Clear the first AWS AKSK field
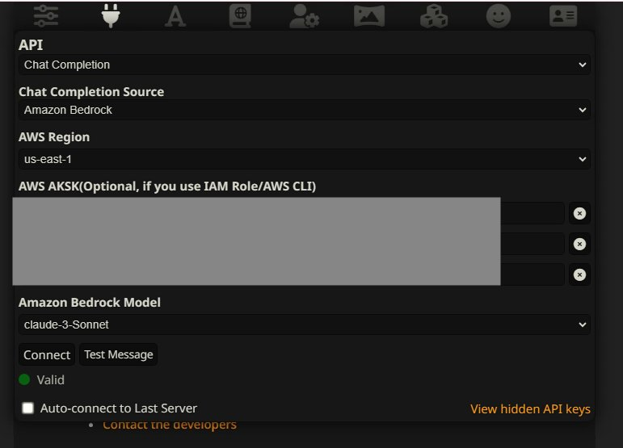Image resolution: width=623 pixels, height=448 pixels. click(579, 213)
